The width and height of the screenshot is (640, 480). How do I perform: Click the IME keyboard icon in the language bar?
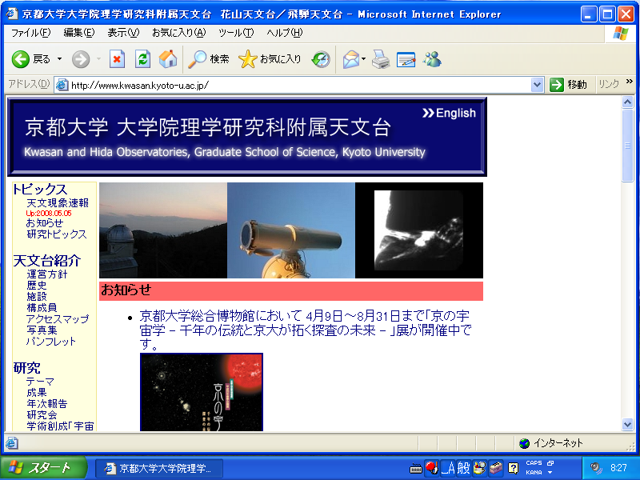pyautogui.click(x=415, y=468)
